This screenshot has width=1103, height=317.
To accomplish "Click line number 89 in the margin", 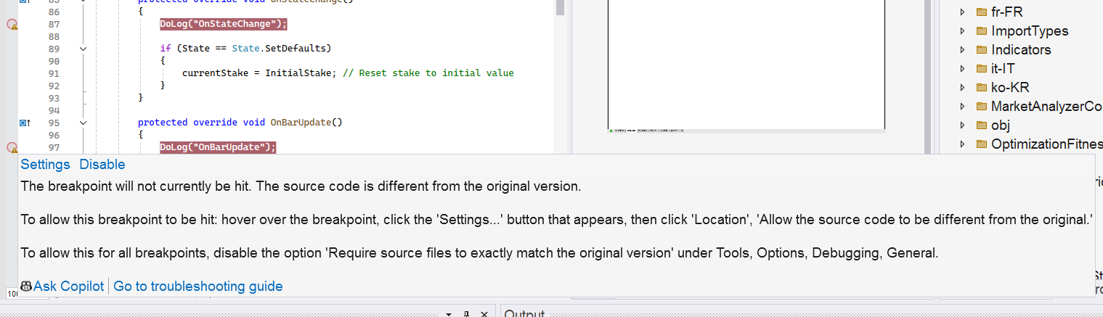I will pyautogui.click(x=54, y=49).
